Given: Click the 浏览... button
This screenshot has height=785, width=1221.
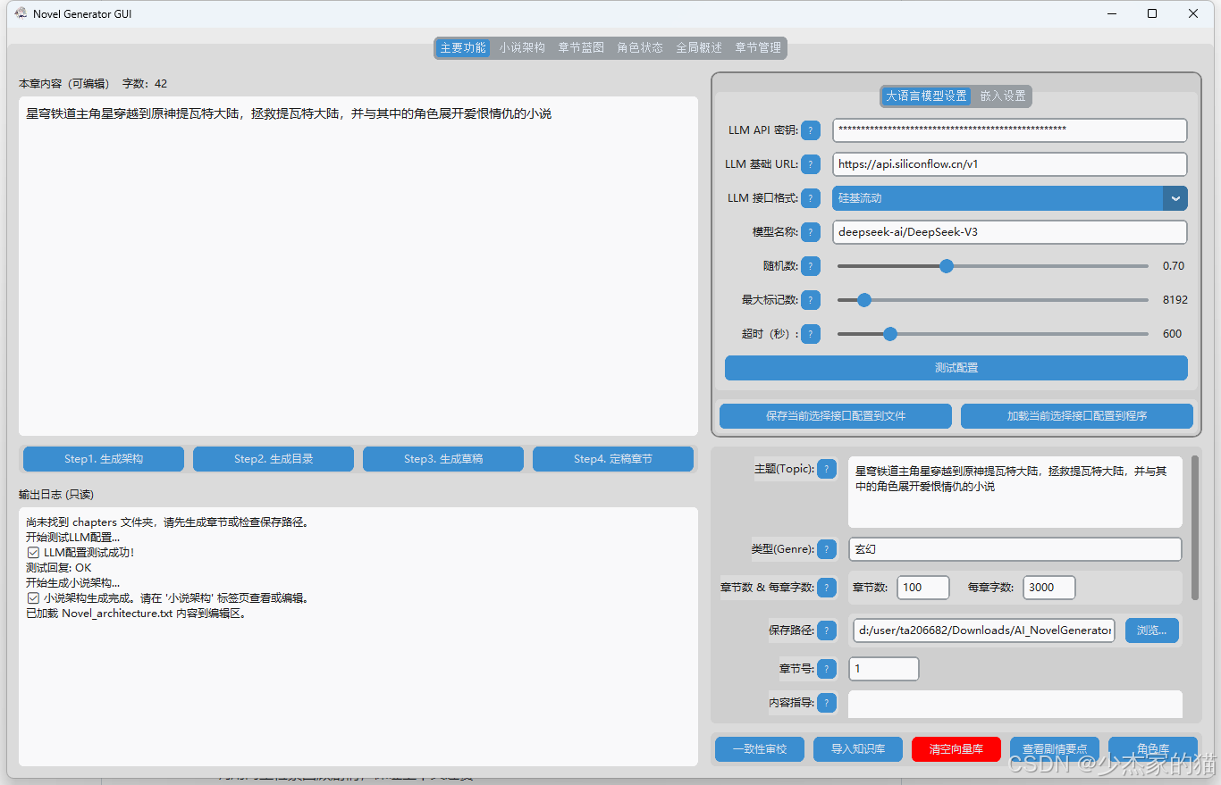Looking at the screenshot, I should click(x=1152, y=631).
